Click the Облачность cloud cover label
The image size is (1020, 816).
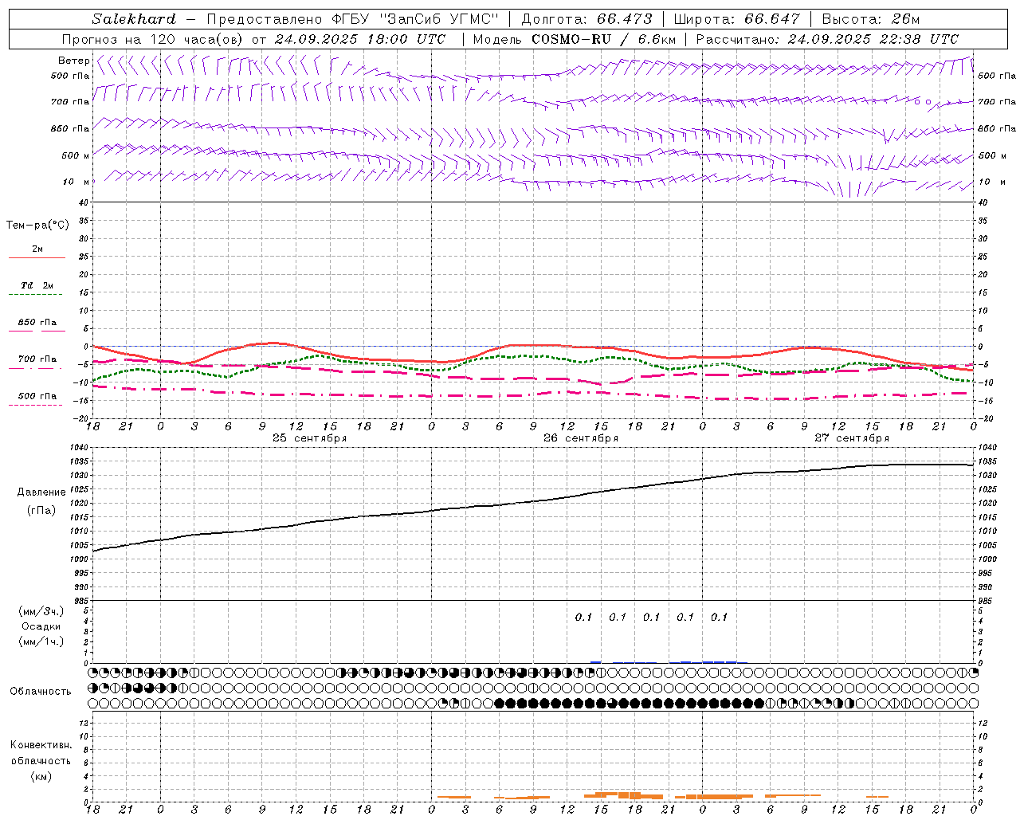[41, 691]
